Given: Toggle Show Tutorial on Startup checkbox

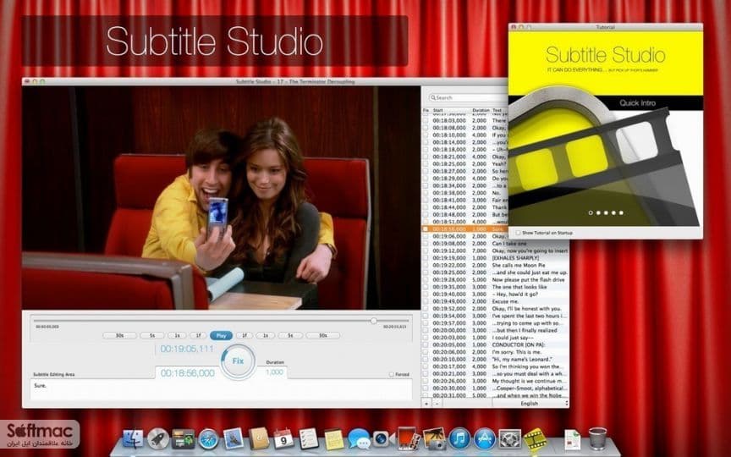Looking at the screenshot, I should click(518, 232).
